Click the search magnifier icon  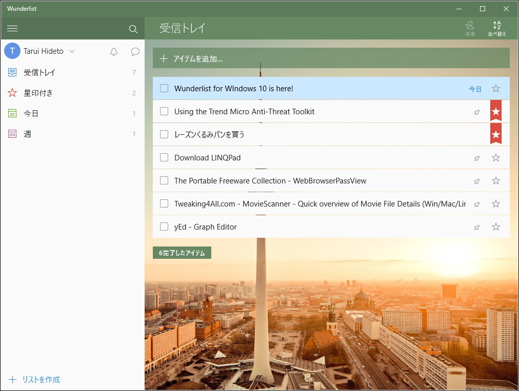(x=133, y=29)
